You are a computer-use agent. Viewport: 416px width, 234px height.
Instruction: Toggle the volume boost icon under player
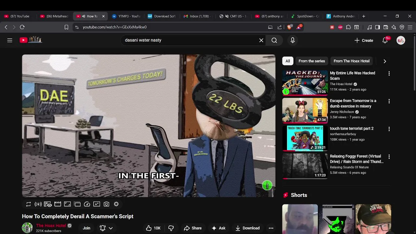point(38,204)
